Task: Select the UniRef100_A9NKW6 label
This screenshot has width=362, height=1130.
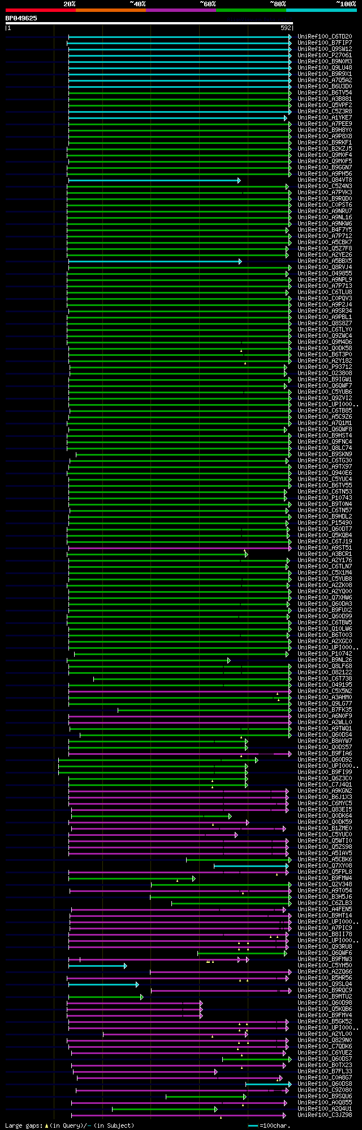Action: click(x=325, y=224)
